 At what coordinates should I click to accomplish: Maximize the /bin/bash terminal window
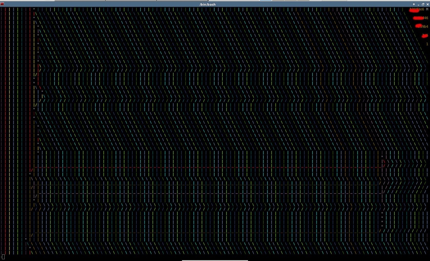423,4
